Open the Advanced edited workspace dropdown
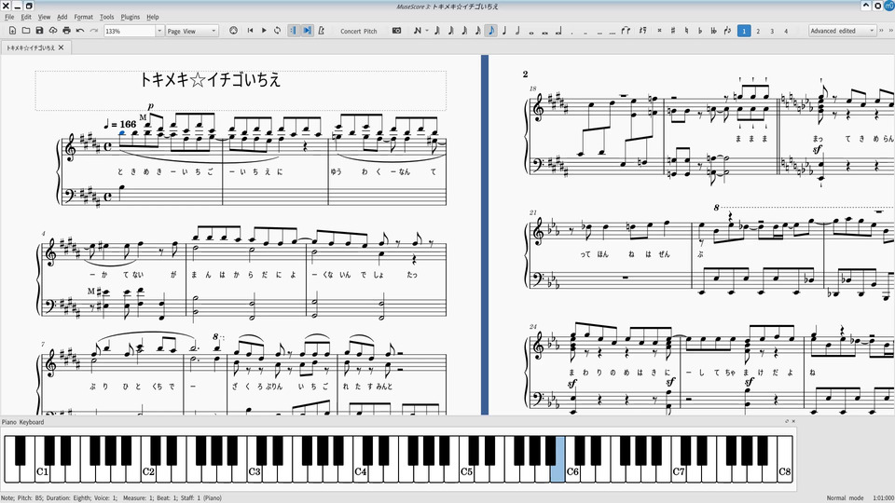 click(x=842, y=31)
